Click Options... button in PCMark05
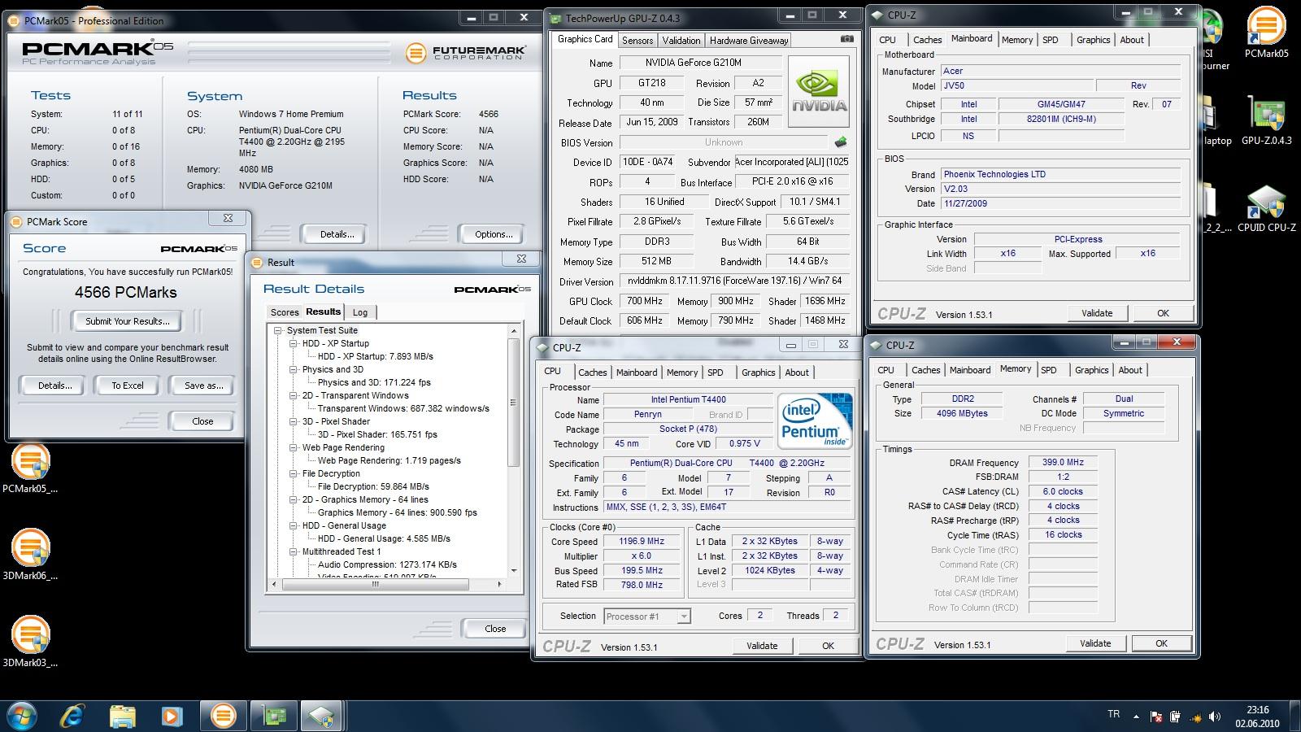Viewport: 1301px width, 732px height. [x=494, y=234]
